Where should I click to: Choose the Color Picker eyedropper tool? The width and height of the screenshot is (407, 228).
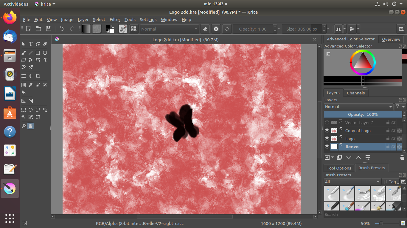pos(31,85)
